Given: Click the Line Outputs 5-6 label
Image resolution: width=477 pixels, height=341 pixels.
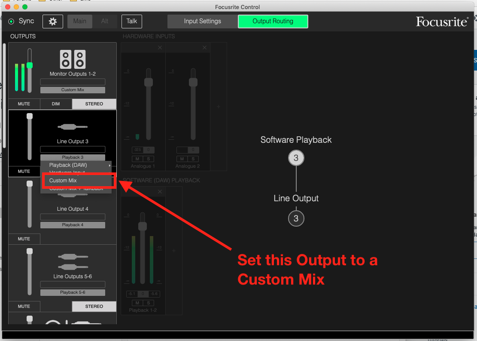Looking at the screenshot, I should tap(73, 276).
